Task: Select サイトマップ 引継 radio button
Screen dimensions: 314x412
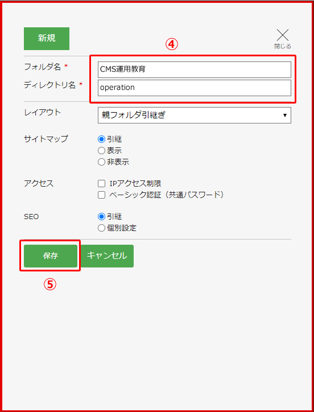Action: (101, 139)
